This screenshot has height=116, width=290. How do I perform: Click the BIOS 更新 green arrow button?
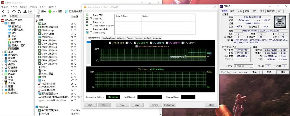tap(55, 12)
